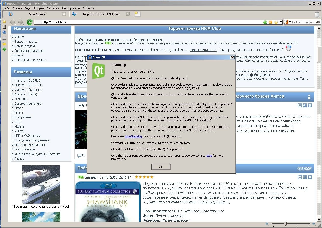Screen dimensions: 322x228
Task: Share Shawshank post on Twitter
Action: click(x=300, y=177)
